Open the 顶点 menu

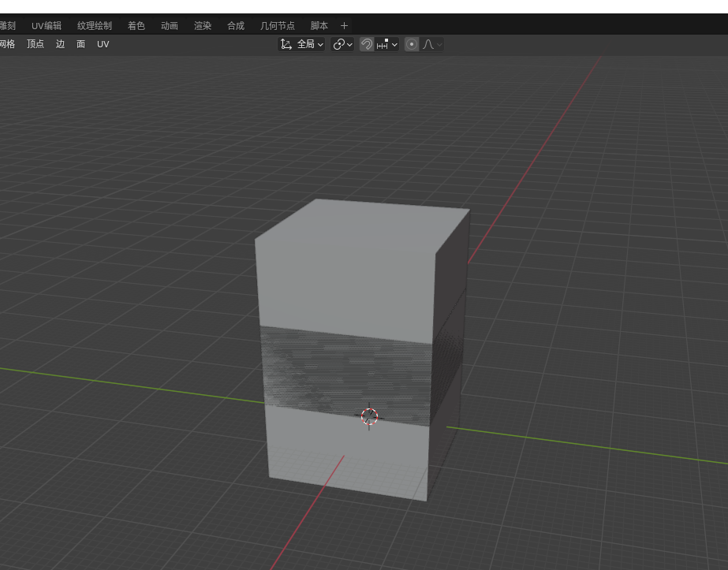(x=35, y=44)
